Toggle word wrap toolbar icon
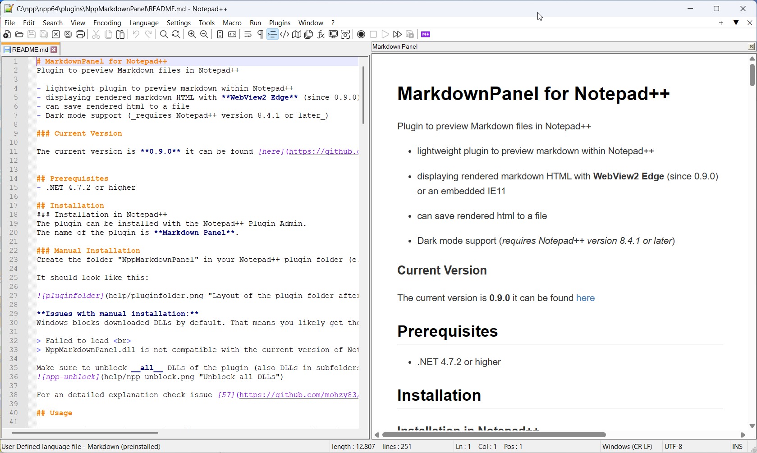Viewport: 757px width, 453px height. pos(248,34)
